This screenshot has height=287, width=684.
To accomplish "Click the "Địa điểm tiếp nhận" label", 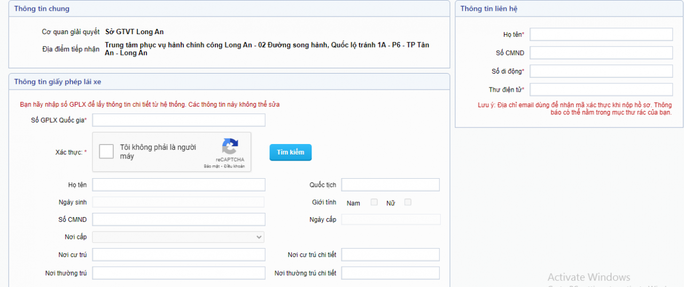I will tap(71, 49).
